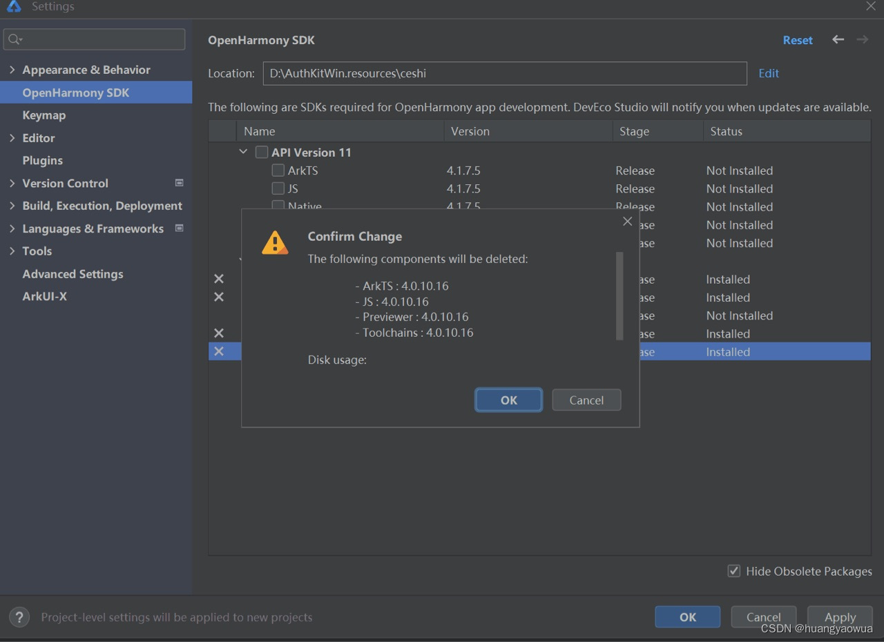
Task: Confirm deletion with dialog OK button
Action: tap(509, 400)
